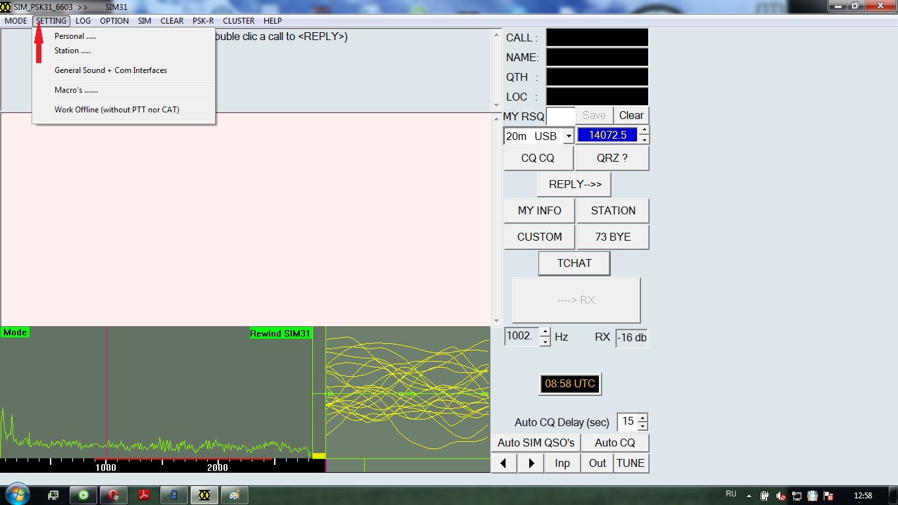Open the OPTION menu

tap(114, 21)
